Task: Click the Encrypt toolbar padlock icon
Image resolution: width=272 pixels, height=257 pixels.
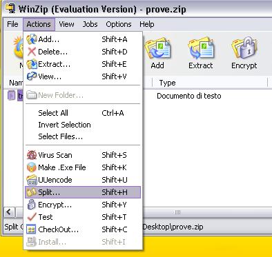Action: (244, 48)
